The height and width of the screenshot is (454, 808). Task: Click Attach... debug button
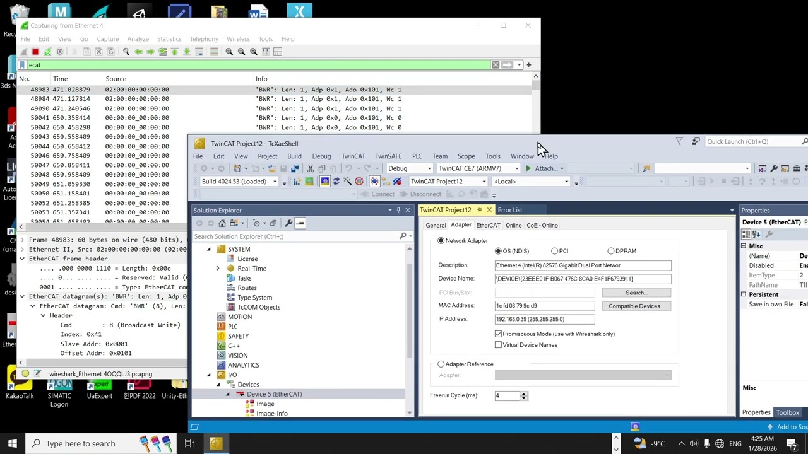(542, 168)
